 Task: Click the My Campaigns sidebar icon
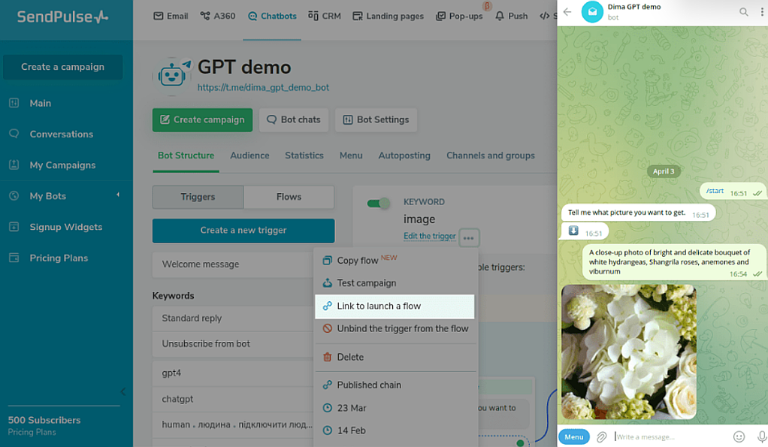[14, 165]
